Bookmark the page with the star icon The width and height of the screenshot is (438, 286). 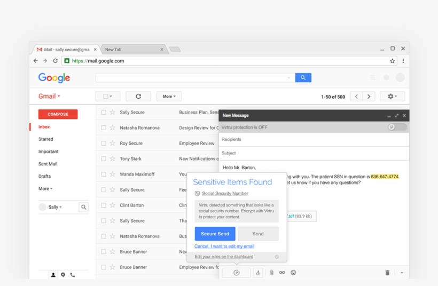point(392,61)
